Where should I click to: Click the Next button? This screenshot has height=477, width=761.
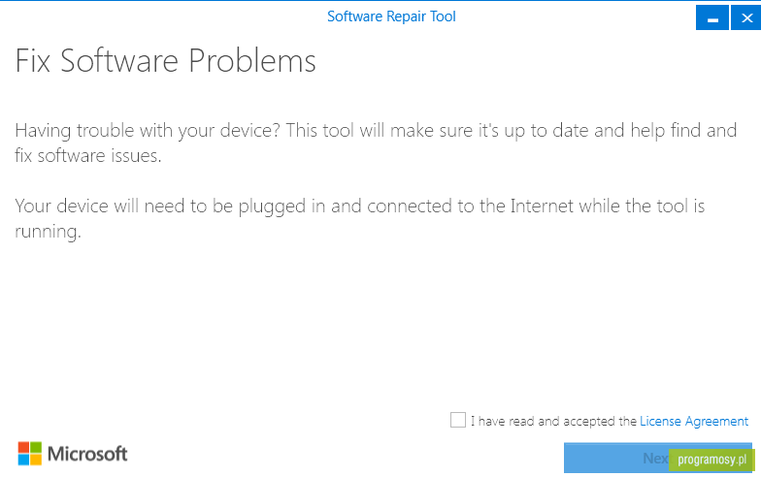(x=658, y=458)
